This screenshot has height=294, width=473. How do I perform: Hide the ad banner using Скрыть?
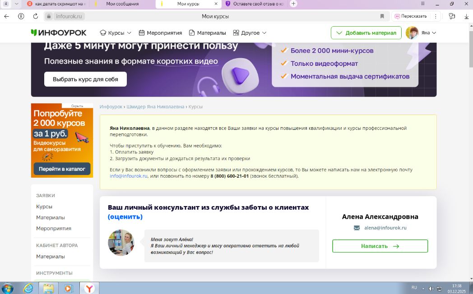77,106
